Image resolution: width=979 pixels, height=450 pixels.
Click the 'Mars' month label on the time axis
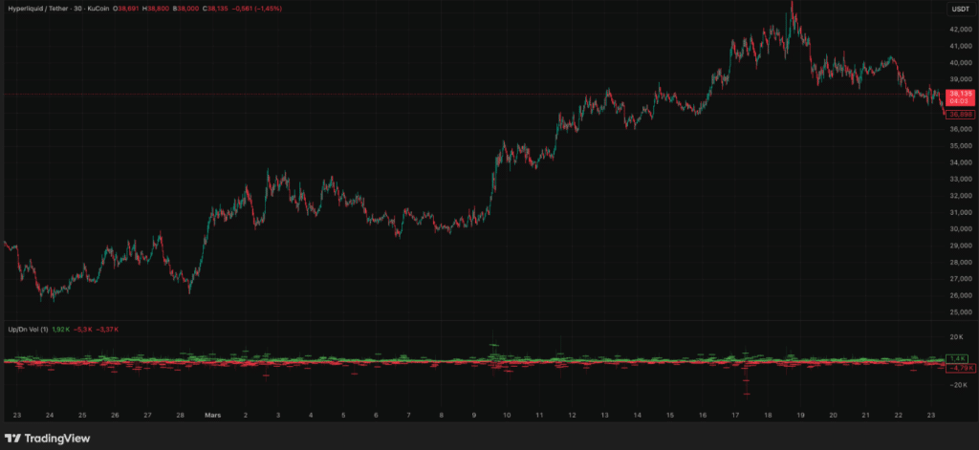pyautogui.click(x=213, y=416)
